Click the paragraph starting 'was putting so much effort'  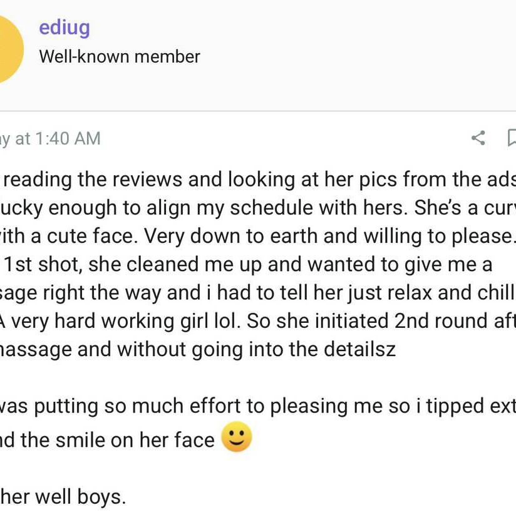point(250,405)
